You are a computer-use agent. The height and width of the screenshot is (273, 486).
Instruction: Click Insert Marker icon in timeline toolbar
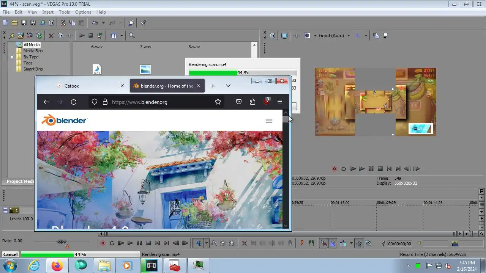tap(302, 243)
